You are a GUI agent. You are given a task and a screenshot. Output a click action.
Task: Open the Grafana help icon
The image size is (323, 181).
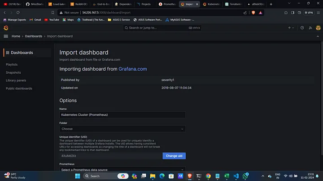click(302, 28)
